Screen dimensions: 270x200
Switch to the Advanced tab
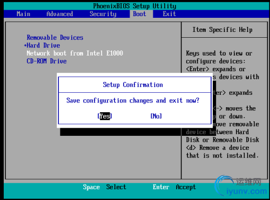click(x=60, y=14)
